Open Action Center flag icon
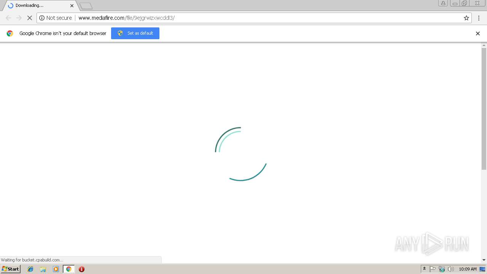The width and height of the screenshot is (487, 274). (433, 269)
